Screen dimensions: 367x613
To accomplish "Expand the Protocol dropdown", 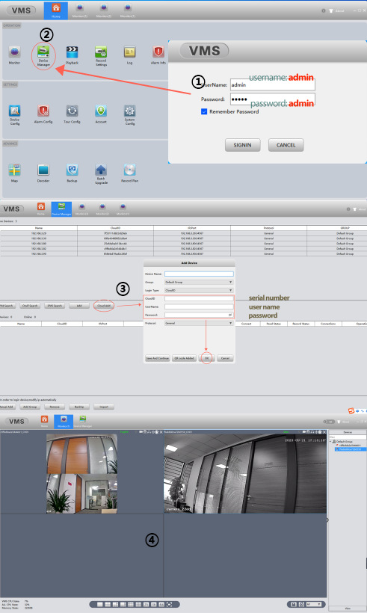I will tap(199, 323).
